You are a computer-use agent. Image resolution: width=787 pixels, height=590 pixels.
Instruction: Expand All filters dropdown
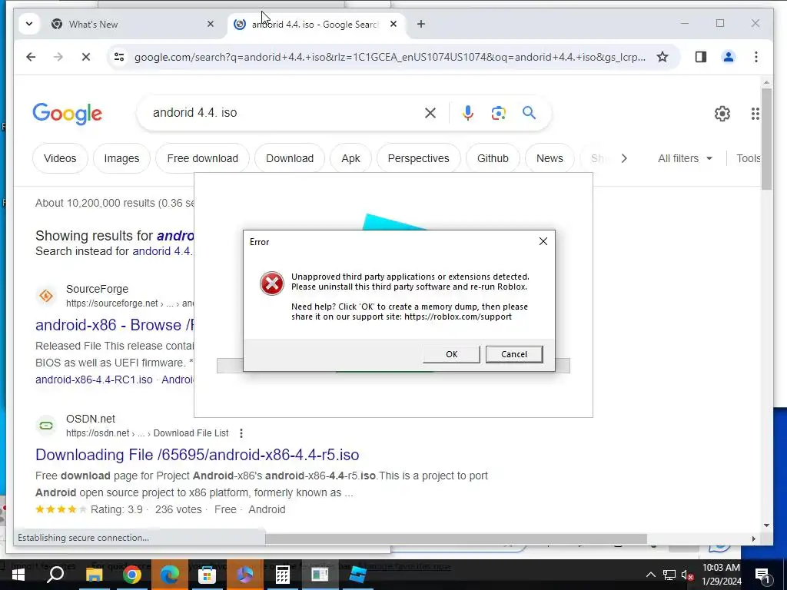pos(685,158)
